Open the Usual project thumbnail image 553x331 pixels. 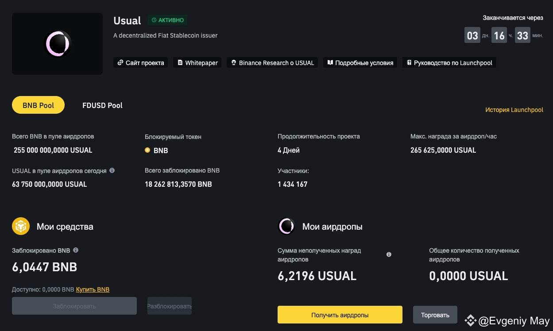57,43
